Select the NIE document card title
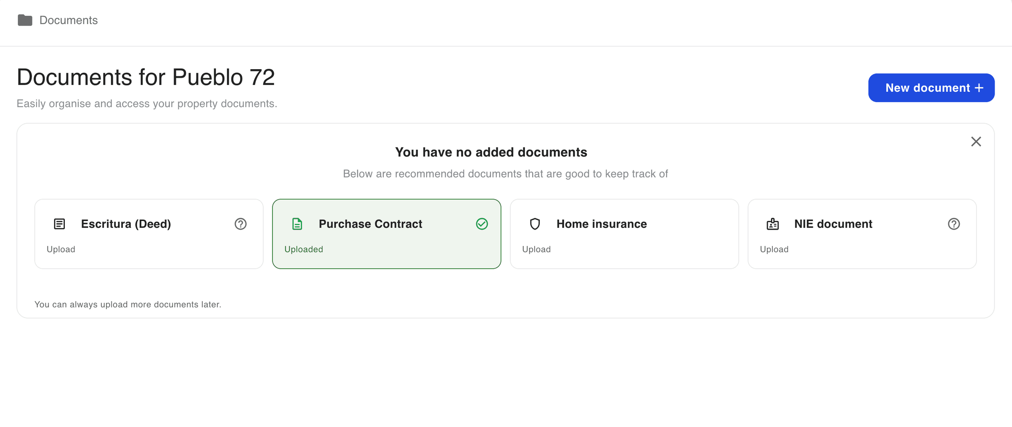This screenshot has height=427, width=1012. [x=833, y=224]
